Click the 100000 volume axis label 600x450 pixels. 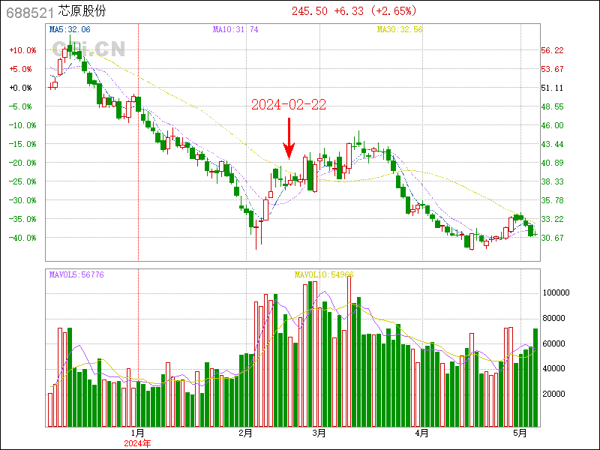tap(556, 292)
